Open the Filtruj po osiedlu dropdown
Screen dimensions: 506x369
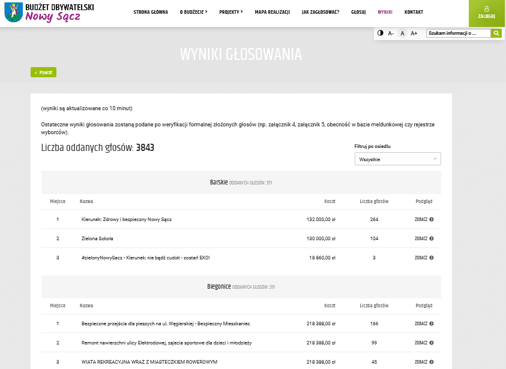[397, 159]
